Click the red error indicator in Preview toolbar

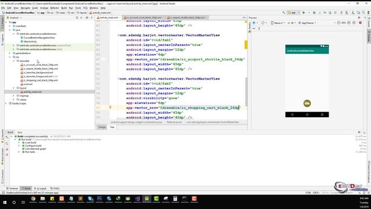pos(361,23)
